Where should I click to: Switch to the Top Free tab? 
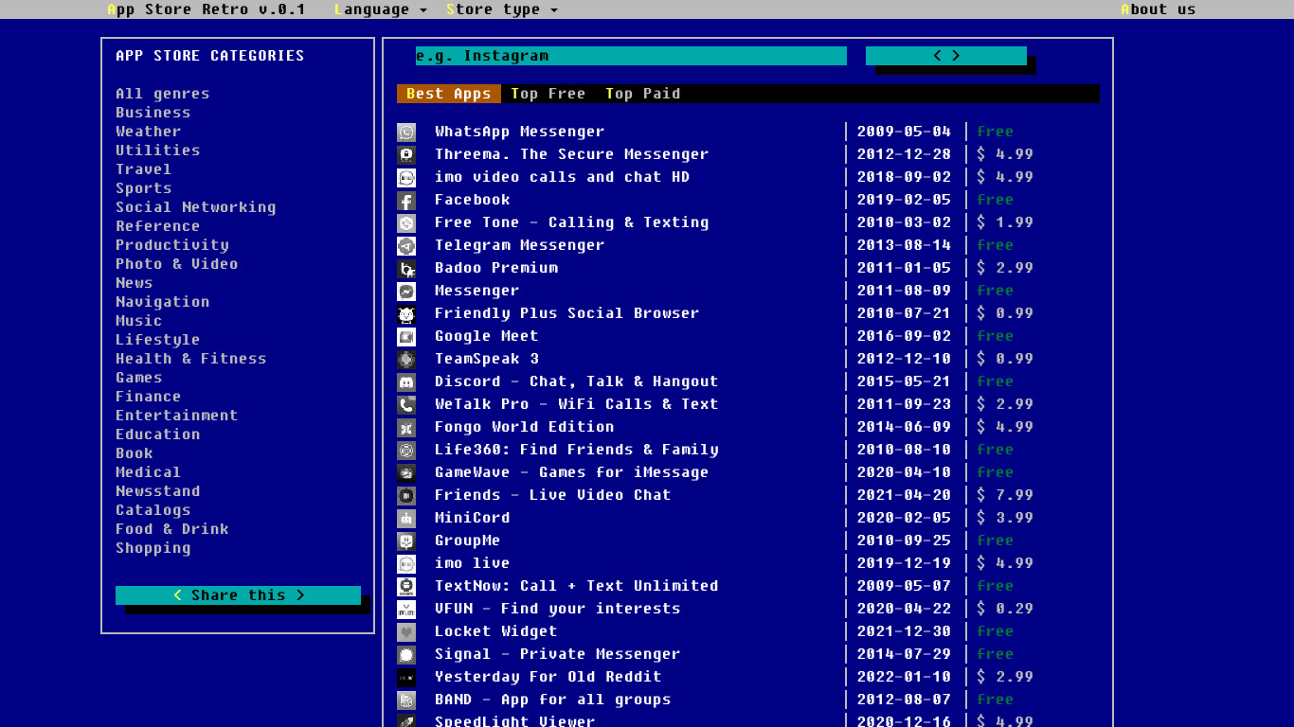548,94
